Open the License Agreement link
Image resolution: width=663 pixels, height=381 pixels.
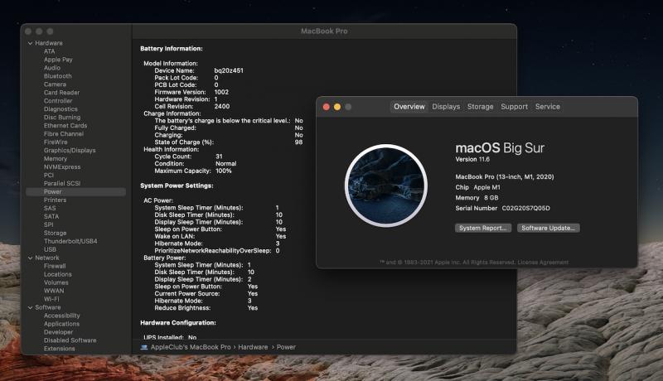(543, 263)
